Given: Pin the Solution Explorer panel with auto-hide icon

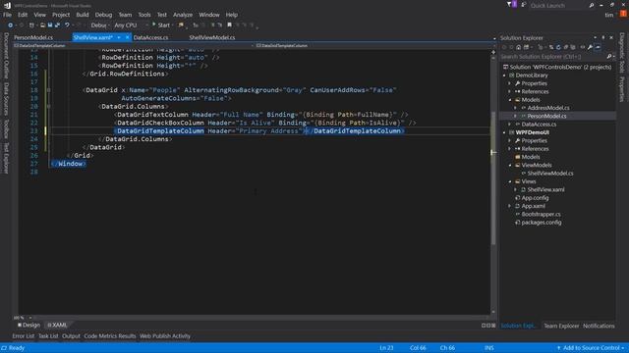Looking at the screenshot, I should tap(602, 37).
